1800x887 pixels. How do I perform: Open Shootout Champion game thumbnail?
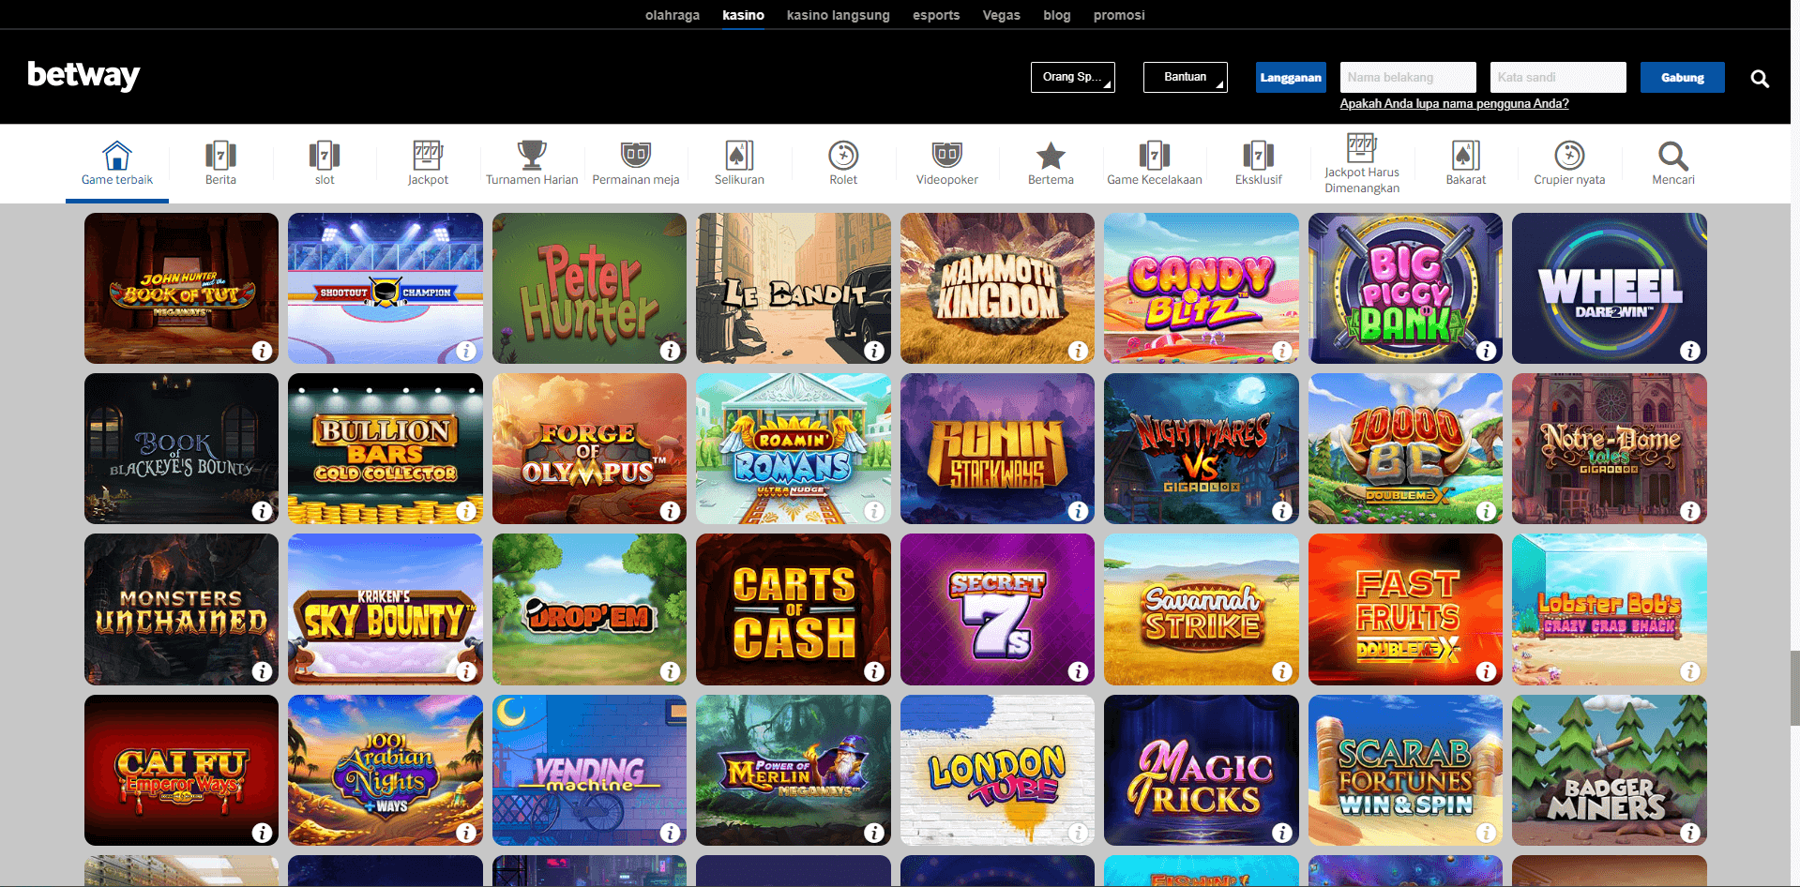click(x=386, y=288)
